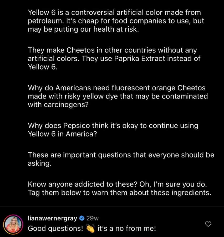Click the clapping hands emoji
This screenshot has width=224, height=237.
pyautogui.click(x=90, y=228)
